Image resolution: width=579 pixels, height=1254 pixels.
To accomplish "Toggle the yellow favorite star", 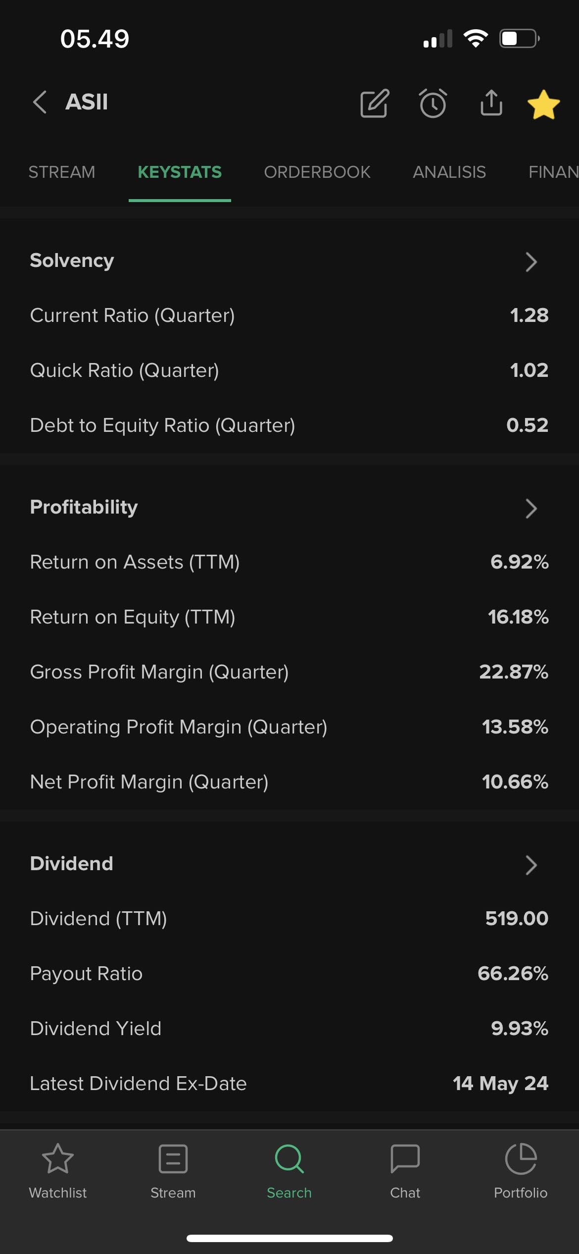I will 543,104.
